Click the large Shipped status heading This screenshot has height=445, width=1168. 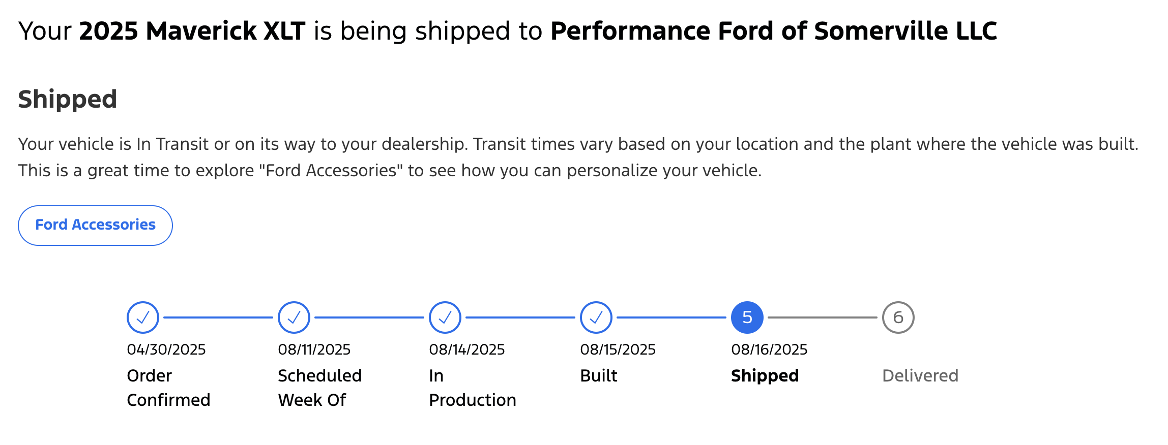(x=68, y=99)
